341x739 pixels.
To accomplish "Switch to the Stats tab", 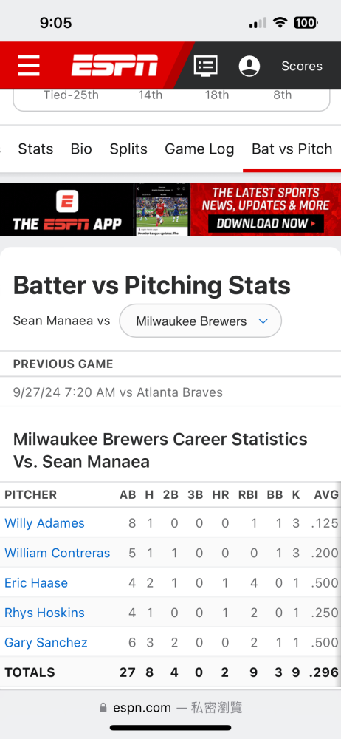I will tap(35, 149).
